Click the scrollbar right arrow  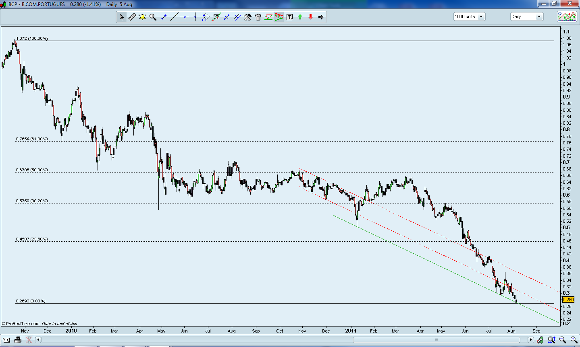coord(530,340)
